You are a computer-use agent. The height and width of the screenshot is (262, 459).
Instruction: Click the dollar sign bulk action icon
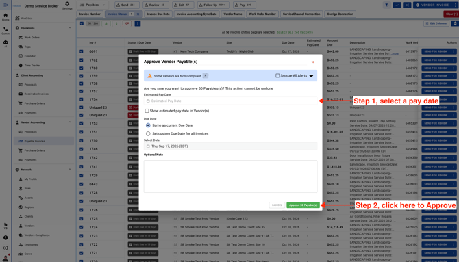click(x=116, y=23)
